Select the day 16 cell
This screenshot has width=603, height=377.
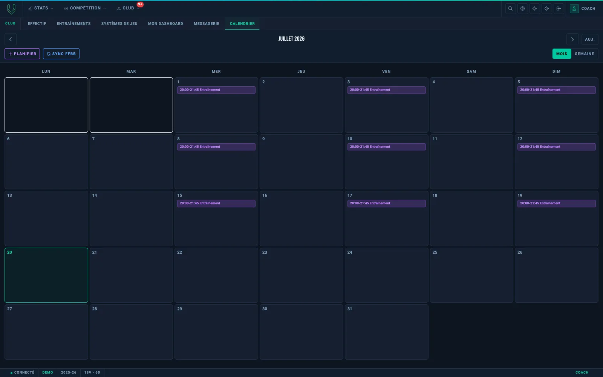point(301,219)
